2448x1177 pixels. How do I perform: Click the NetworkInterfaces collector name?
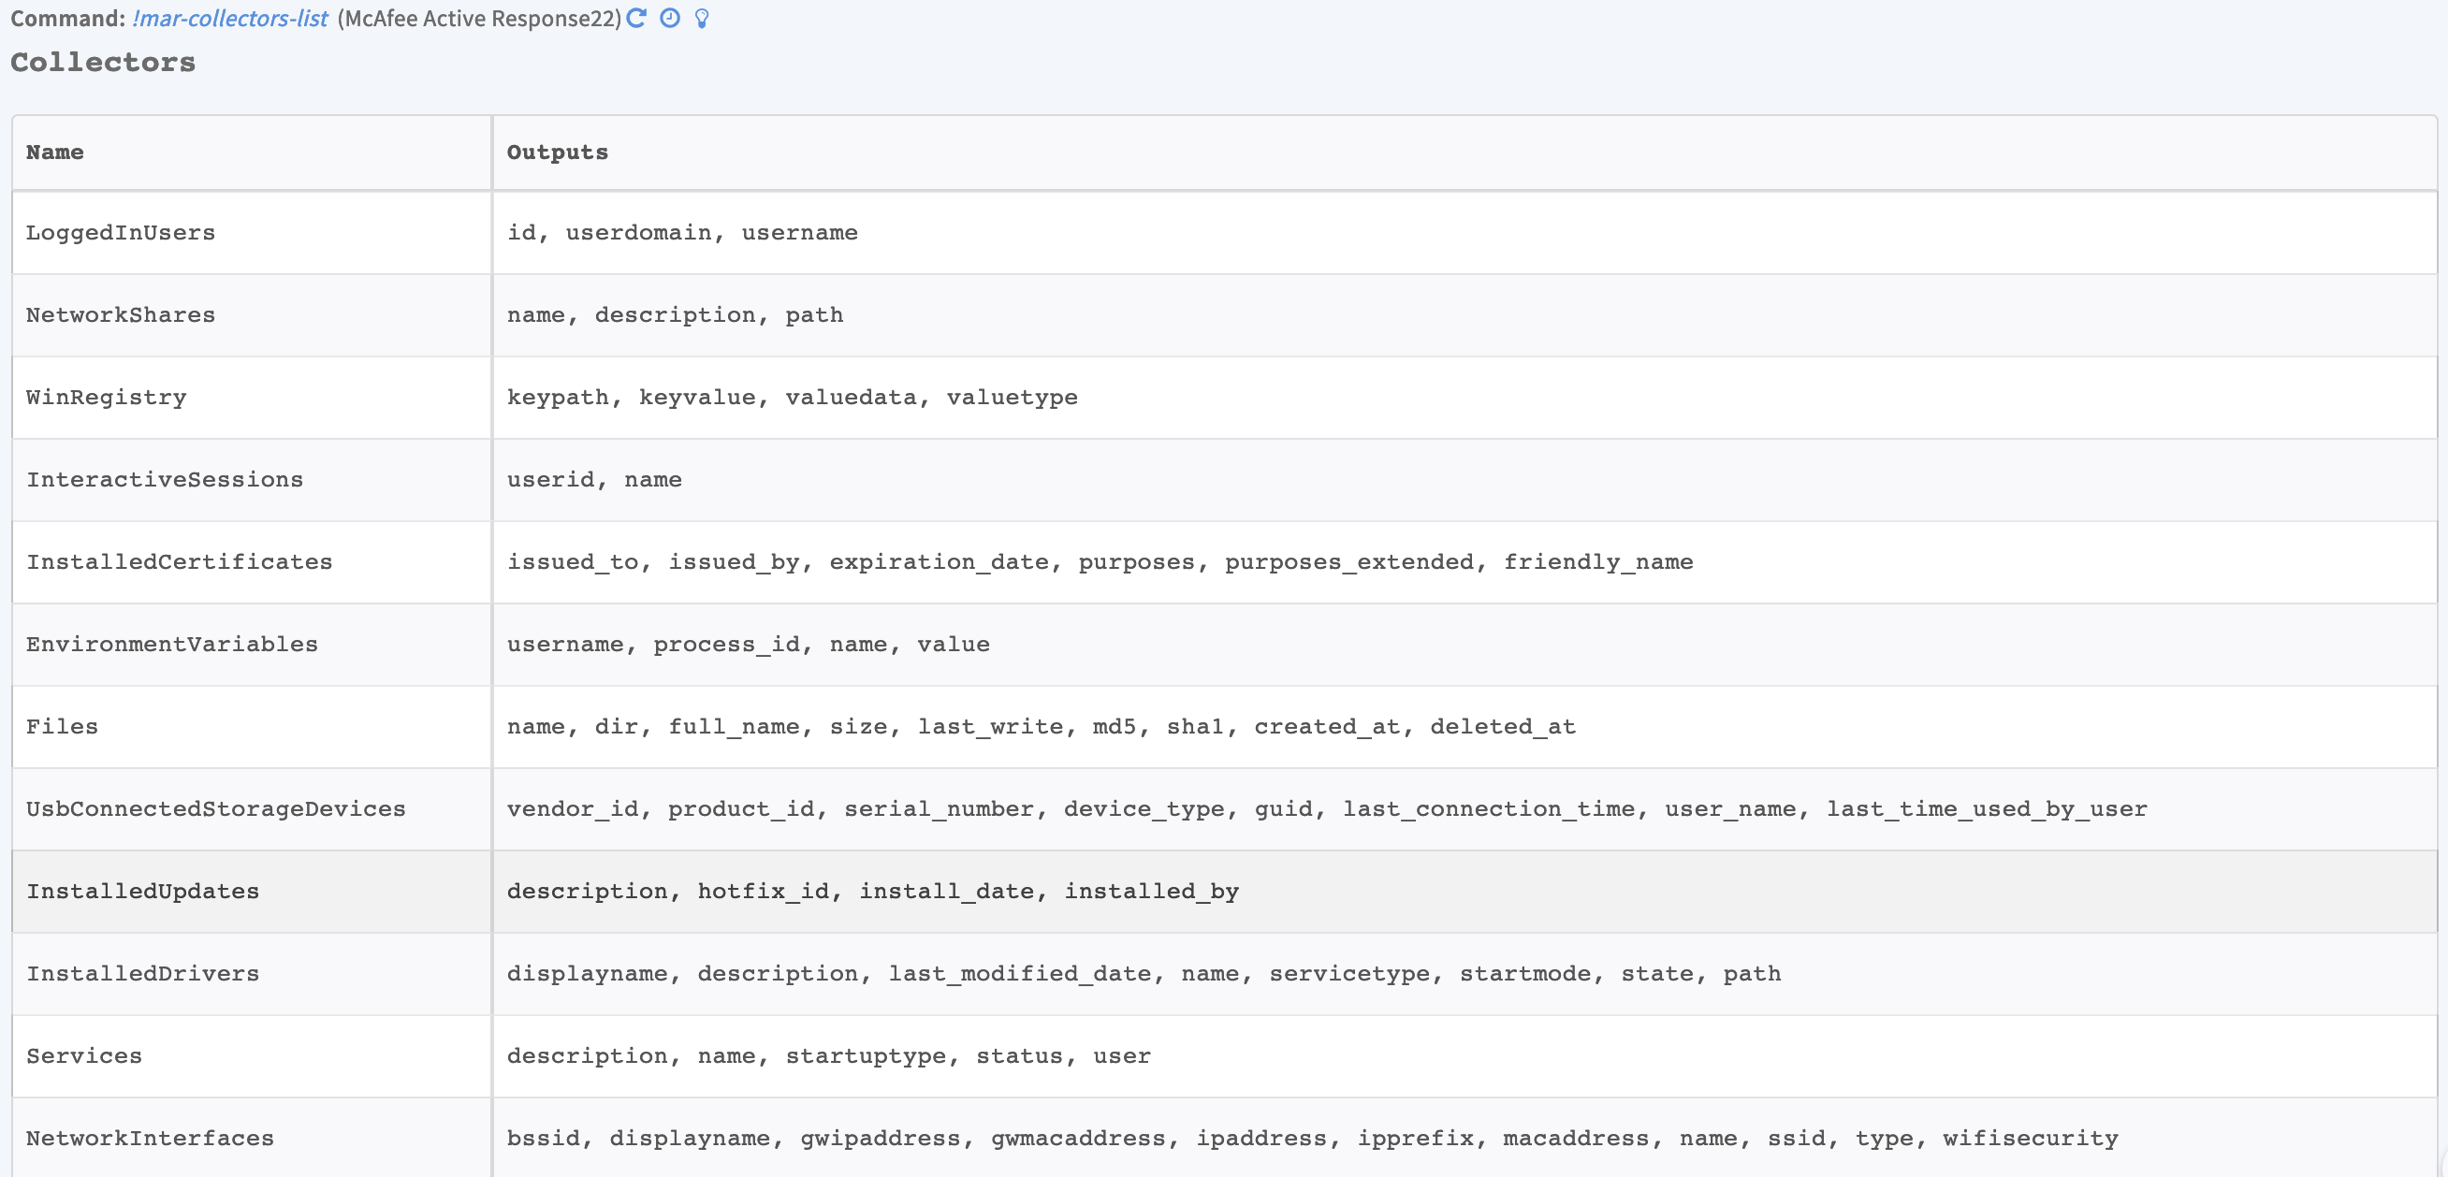click(x=150, y=1138)
